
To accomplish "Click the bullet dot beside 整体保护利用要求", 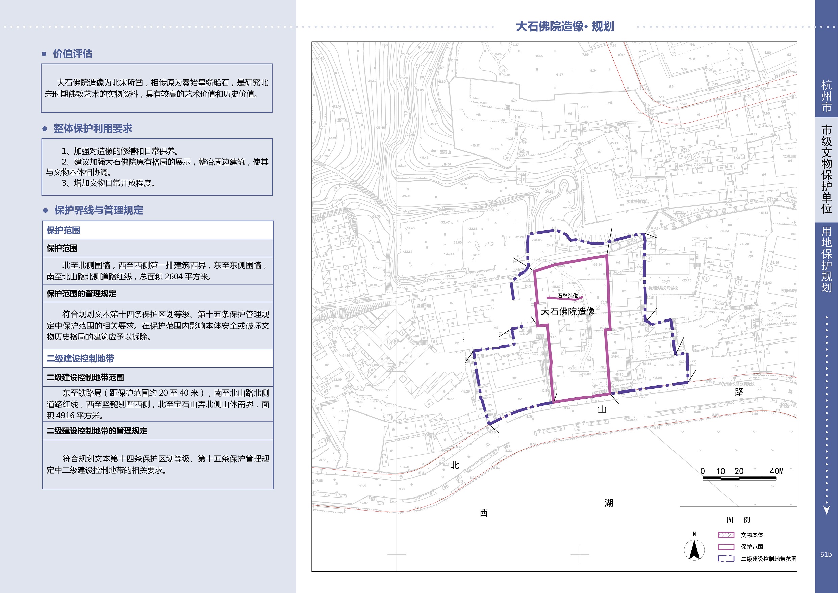I will [x=45, y=128].
